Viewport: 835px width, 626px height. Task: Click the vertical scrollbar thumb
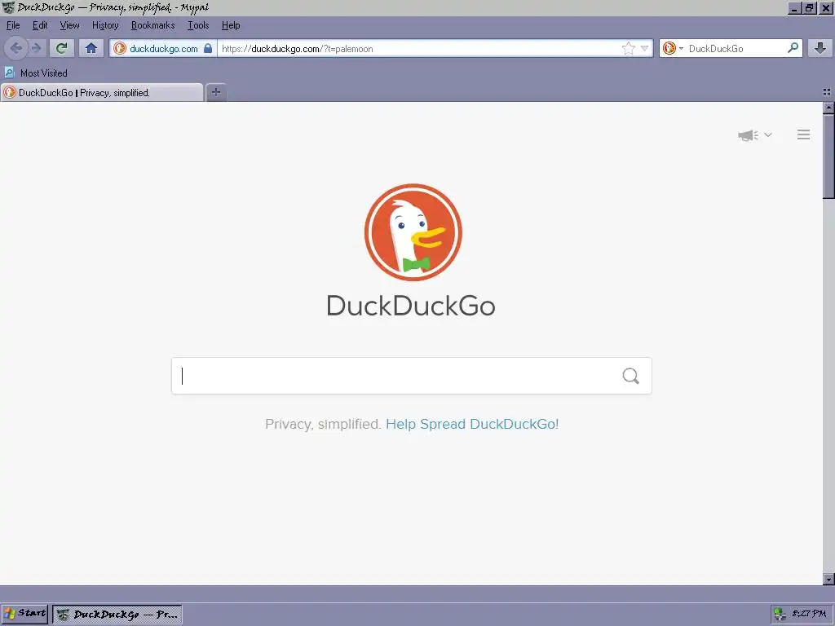[828, 156]
